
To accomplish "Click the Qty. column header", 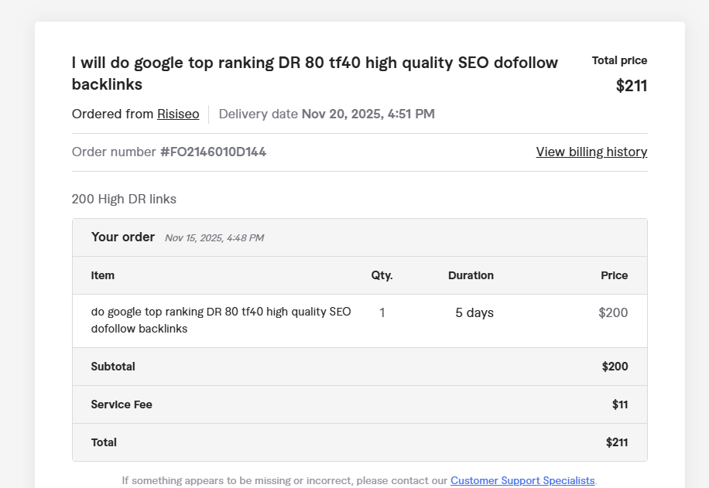I will tap(382, 275).
